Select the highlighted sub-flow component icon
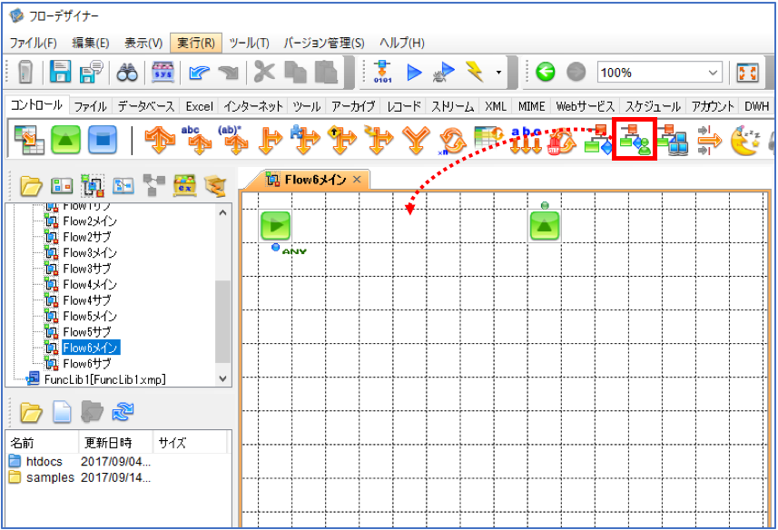The image size is (778, 530). (635, 140)
